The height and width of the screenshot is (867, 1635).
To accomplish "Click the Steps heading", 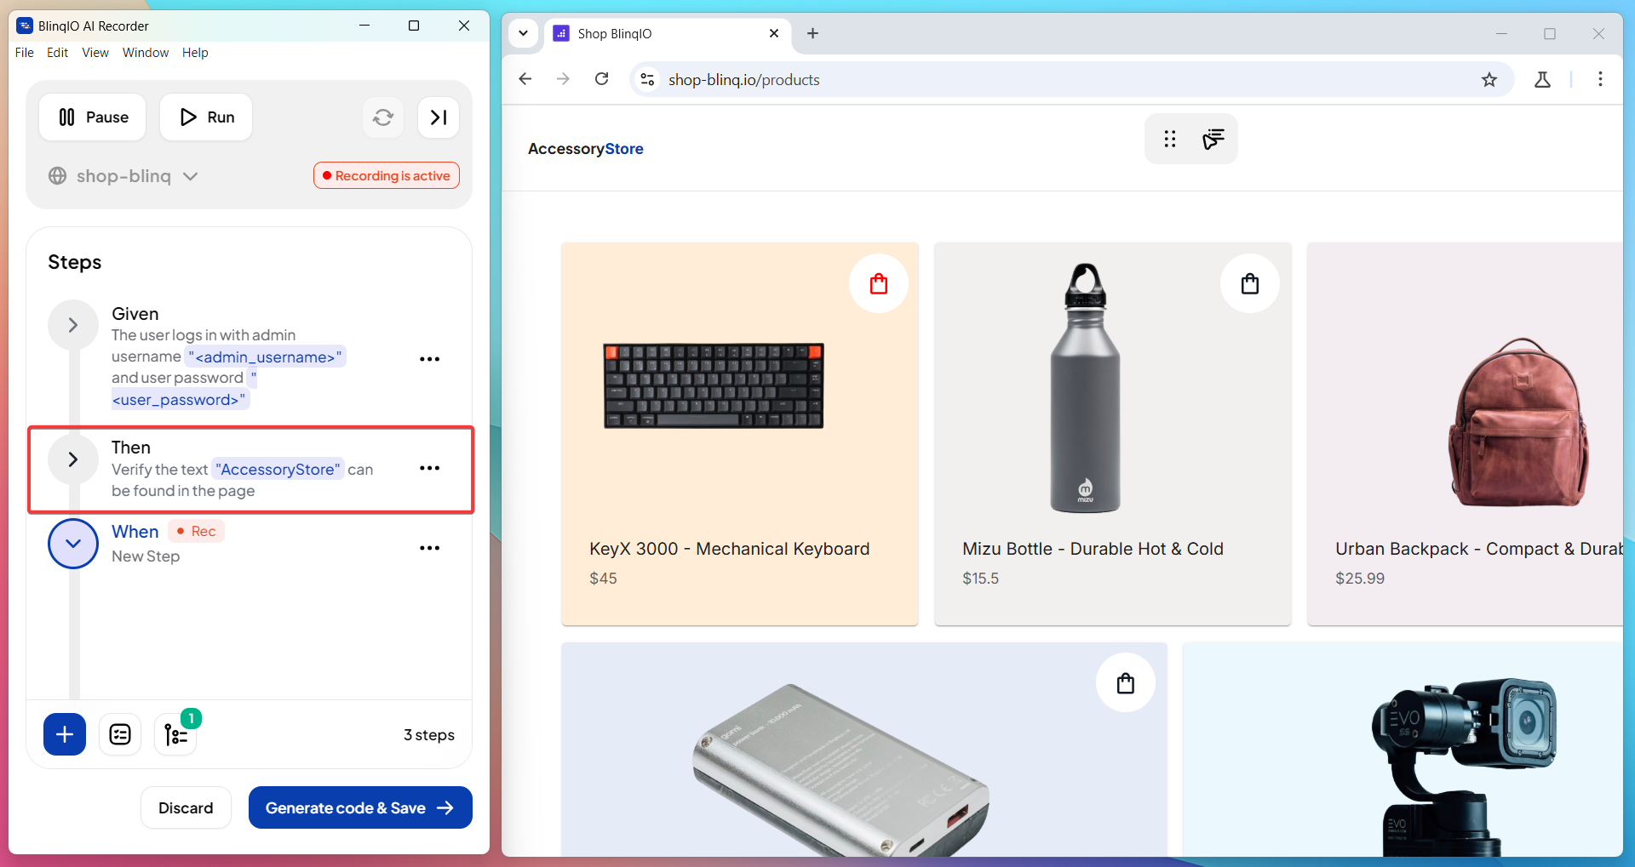I will pyautogui.click(x=75, y=262).
